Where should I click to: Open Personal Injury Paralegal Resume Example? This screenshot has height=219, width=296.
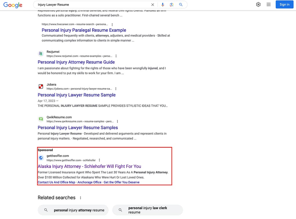(x=84, y=30)
